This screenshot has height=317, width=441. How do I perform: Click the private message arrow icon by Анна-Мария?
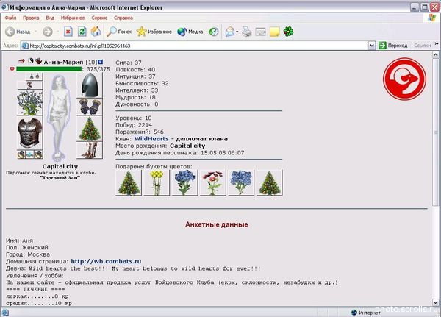pos(21,61)
